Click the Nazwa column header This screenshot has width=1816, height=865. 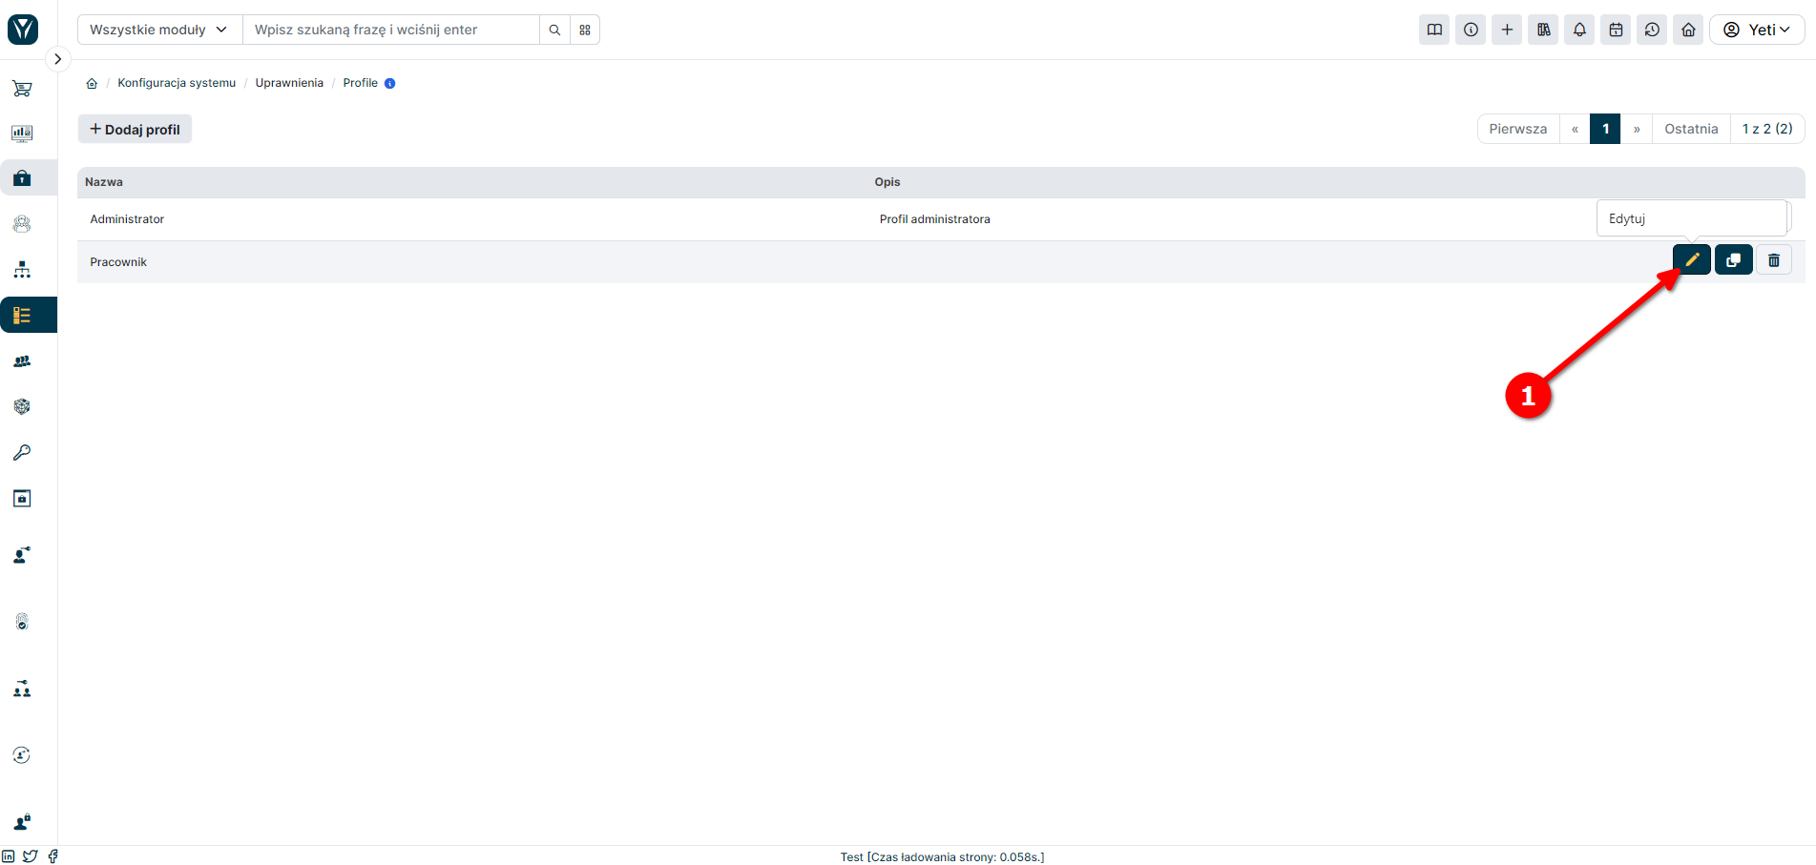pos(104,182)
